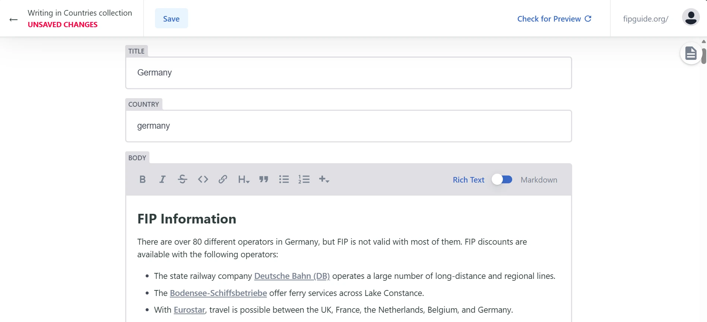Focus the Country field containing germany

(x=348, y=126)
